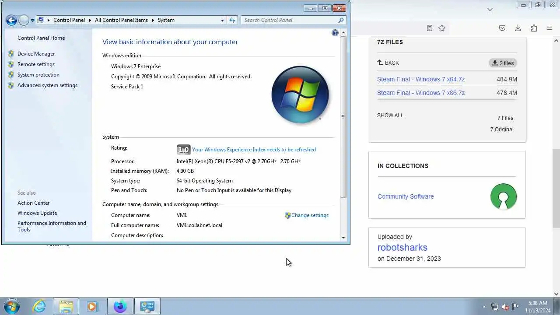Click BACK in 7Z FILES panel
The width and height of the screenshot is (560, 315).
tap(388, 63)
